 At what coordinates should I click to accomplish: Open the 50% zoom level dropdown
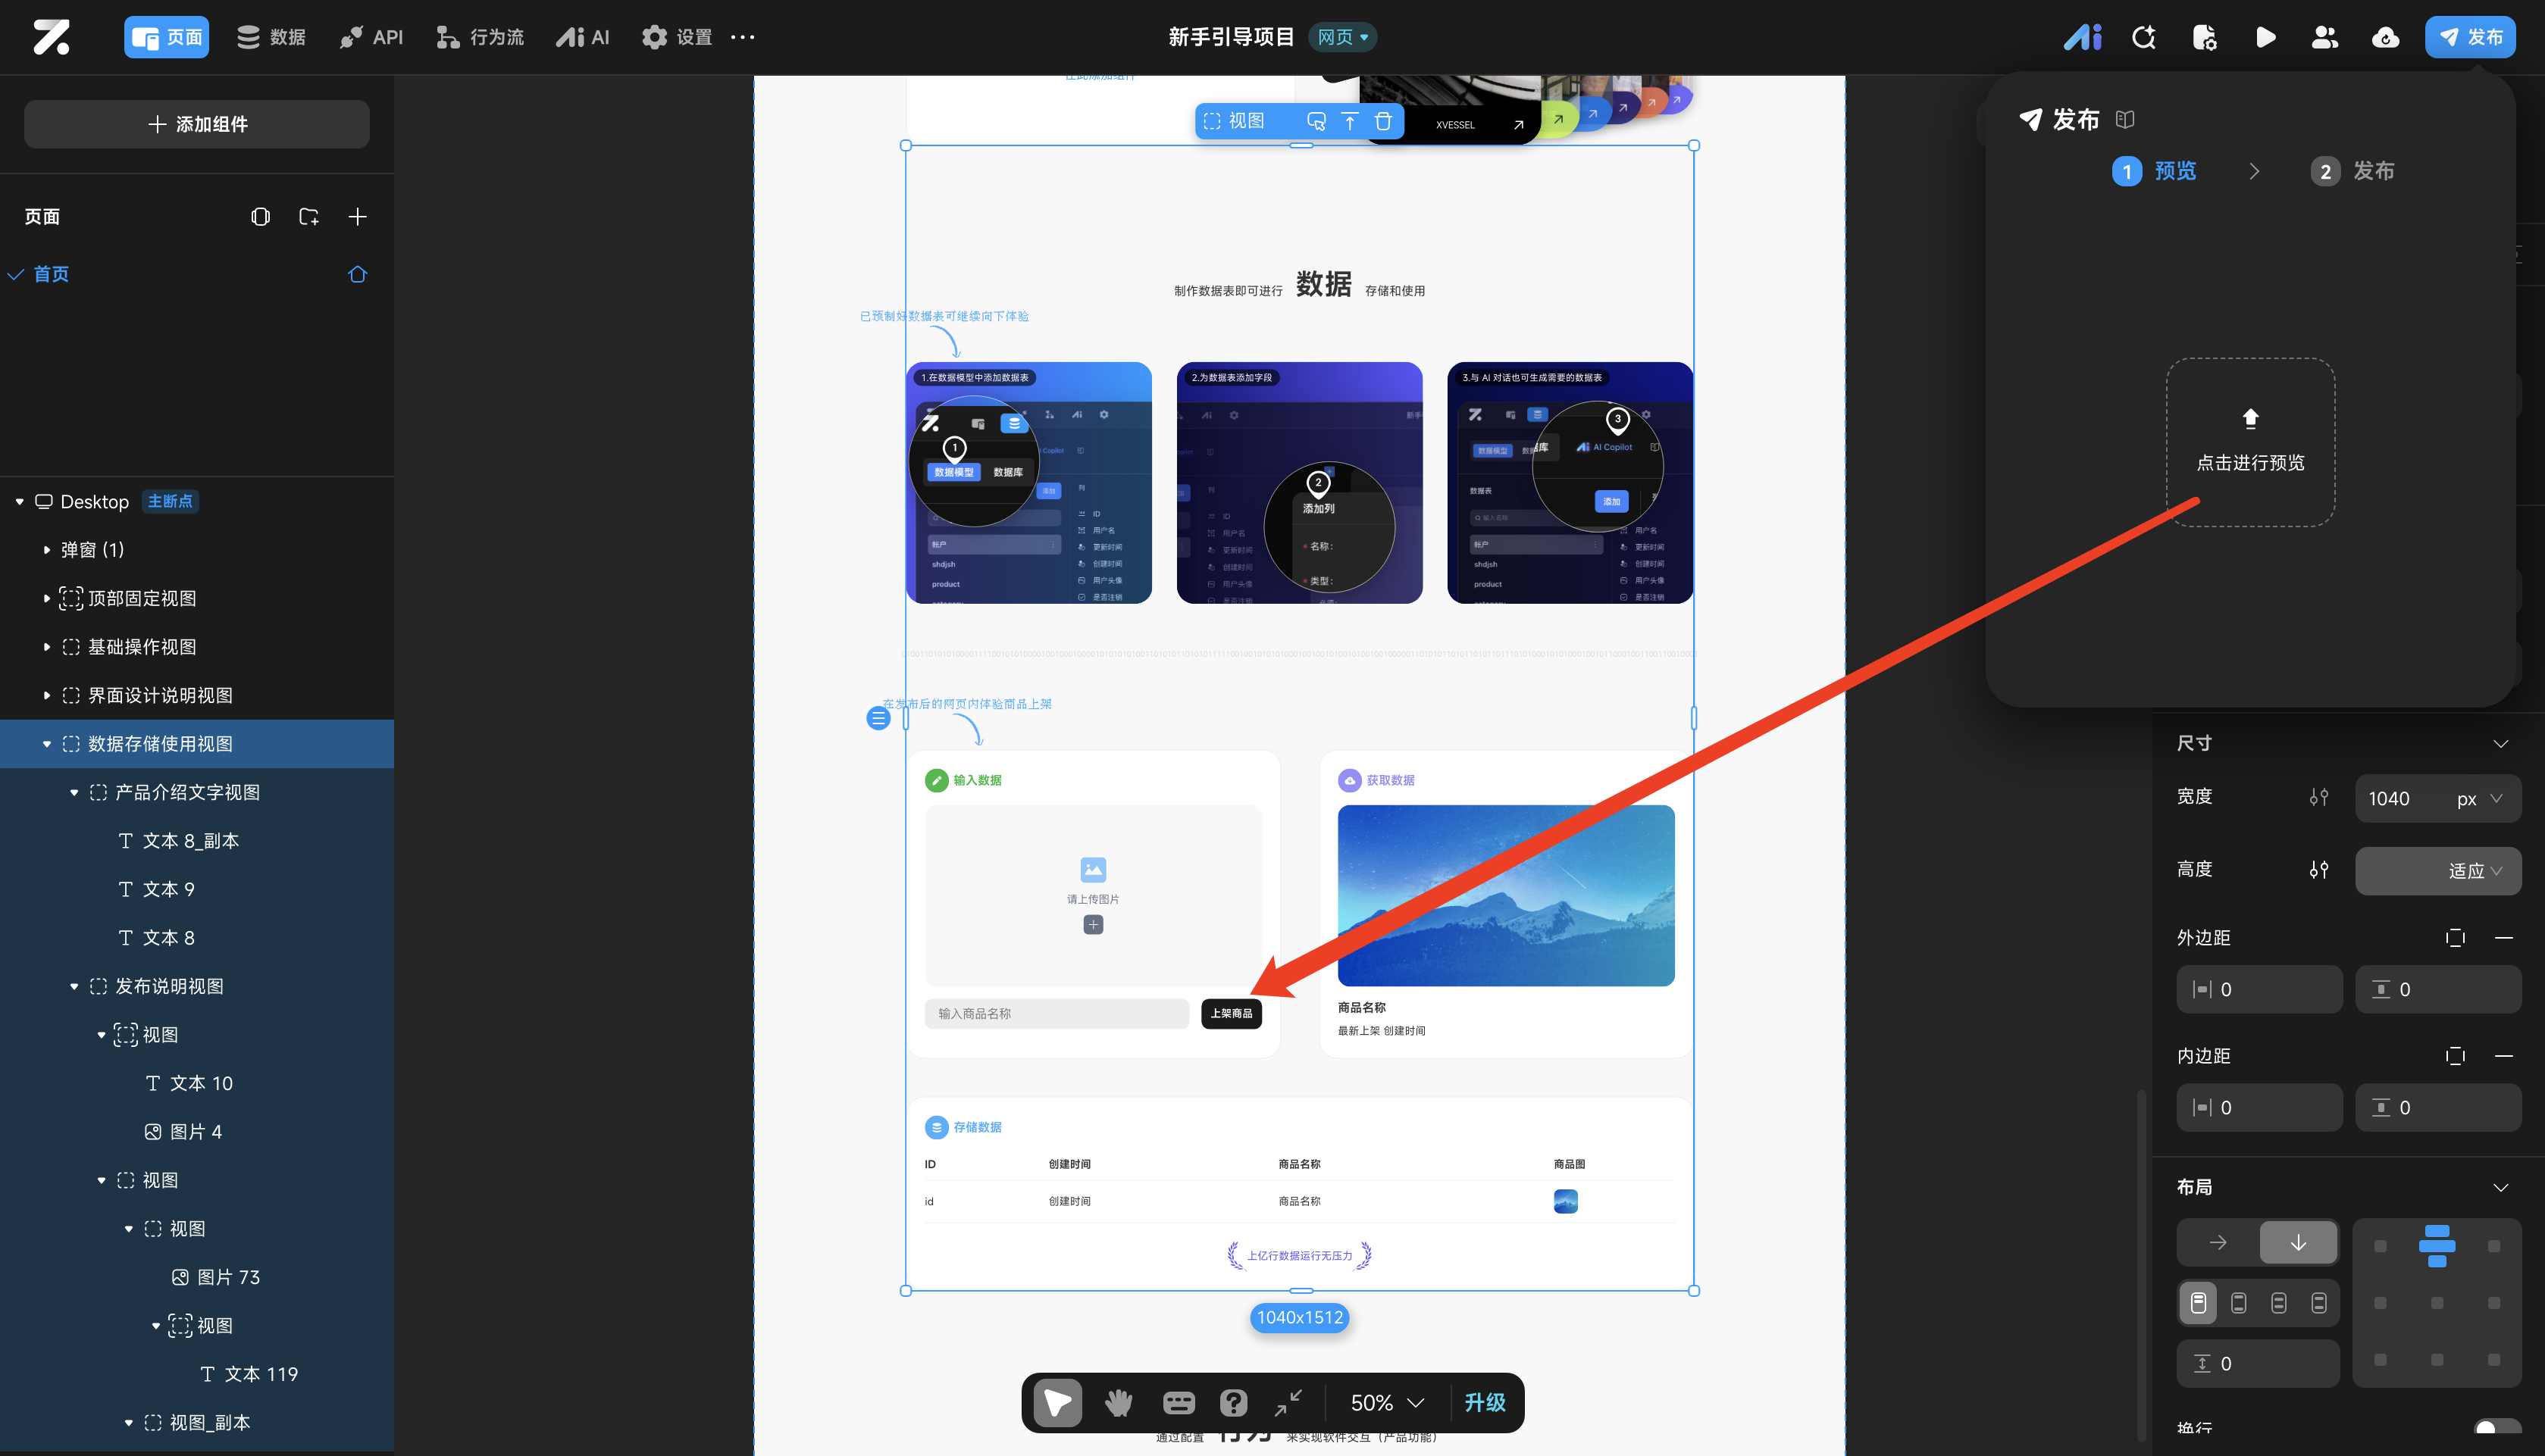pos(1386,1403)
